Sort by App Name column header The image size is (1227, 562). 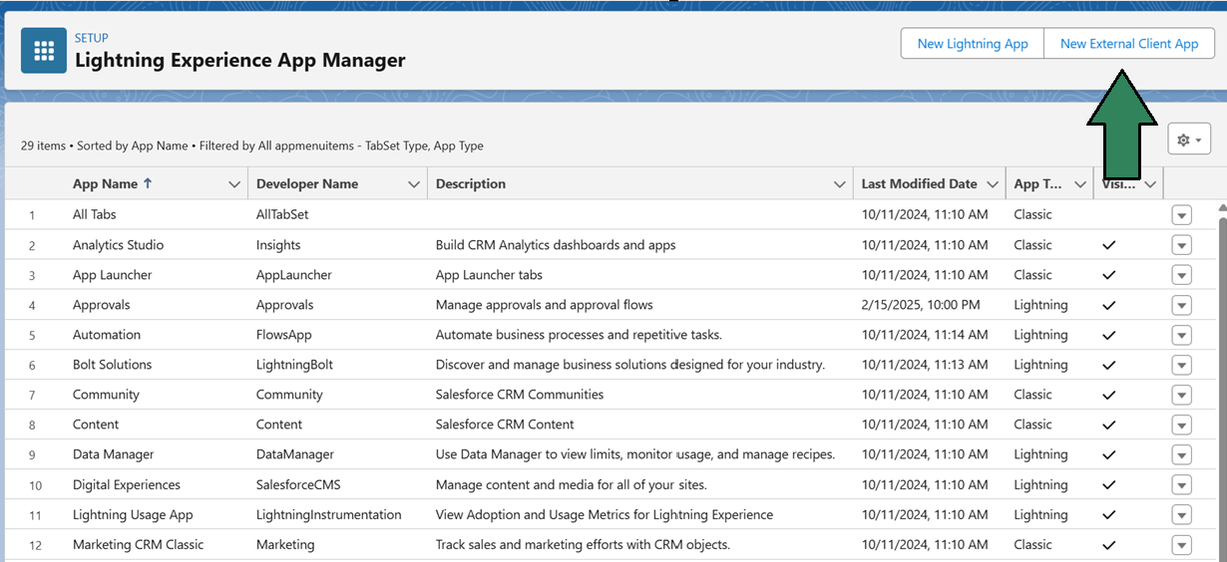tap(112, 183)
